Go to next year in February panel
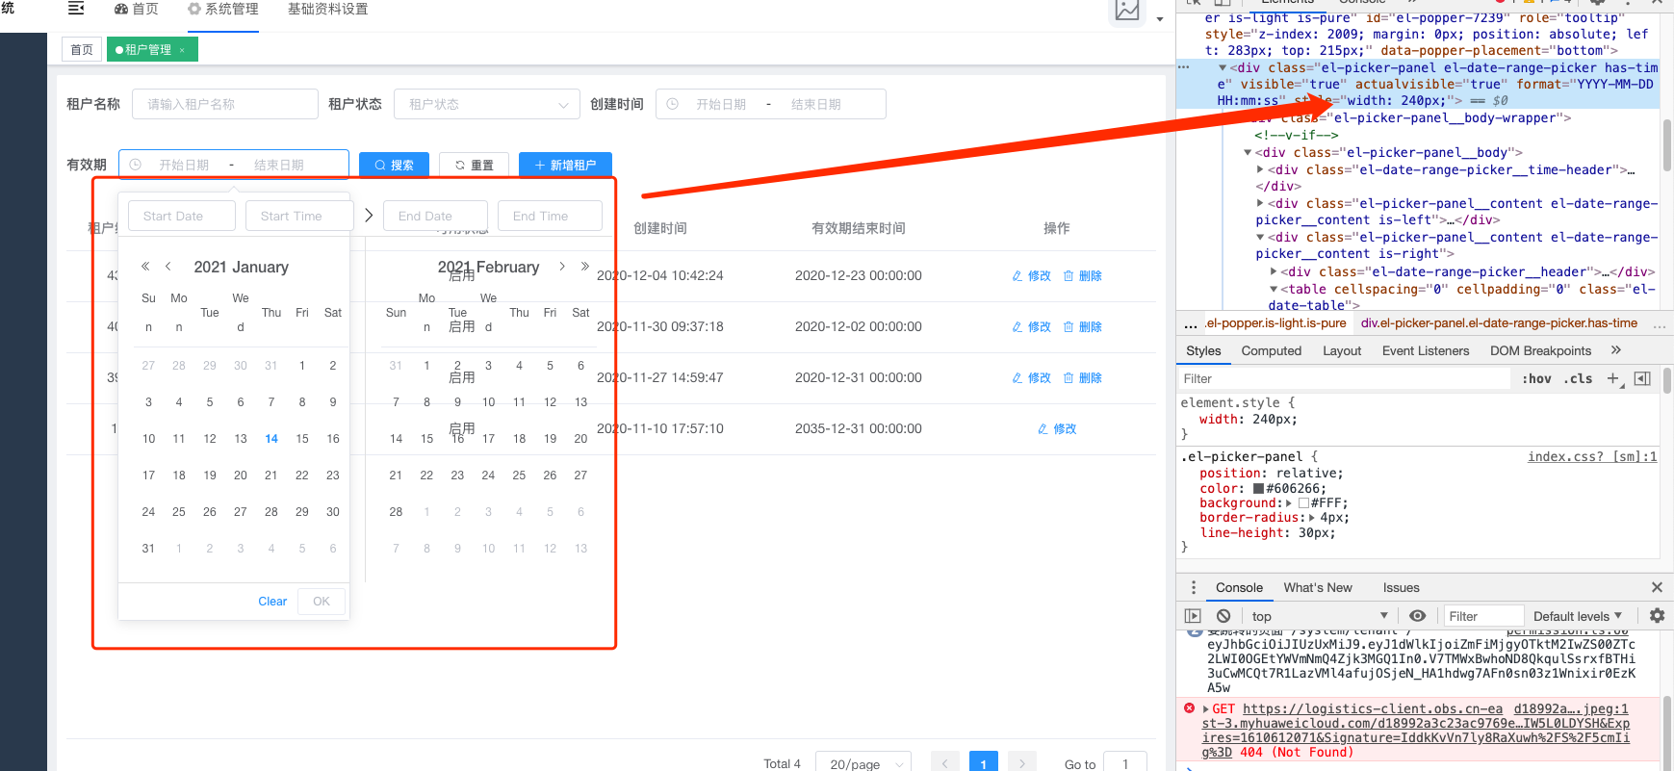 coord(584,267)
